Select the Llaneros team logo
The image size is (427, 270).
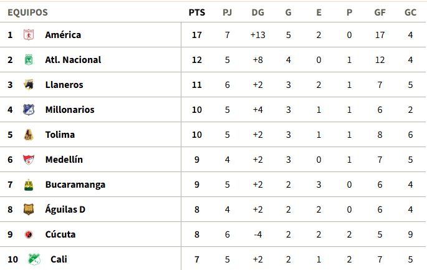tap(29, 85)
